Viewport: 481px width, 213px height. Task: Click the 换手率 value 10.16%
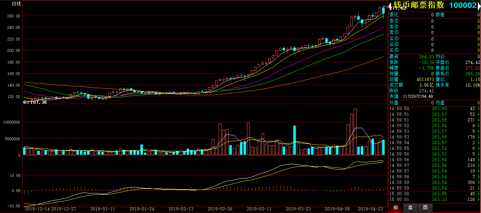click(472, 85)
